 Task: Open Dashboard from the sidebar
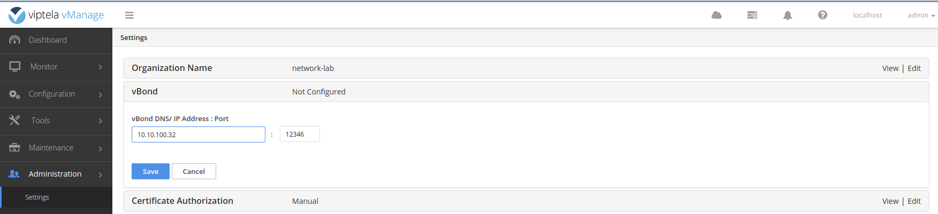(48, 40)
